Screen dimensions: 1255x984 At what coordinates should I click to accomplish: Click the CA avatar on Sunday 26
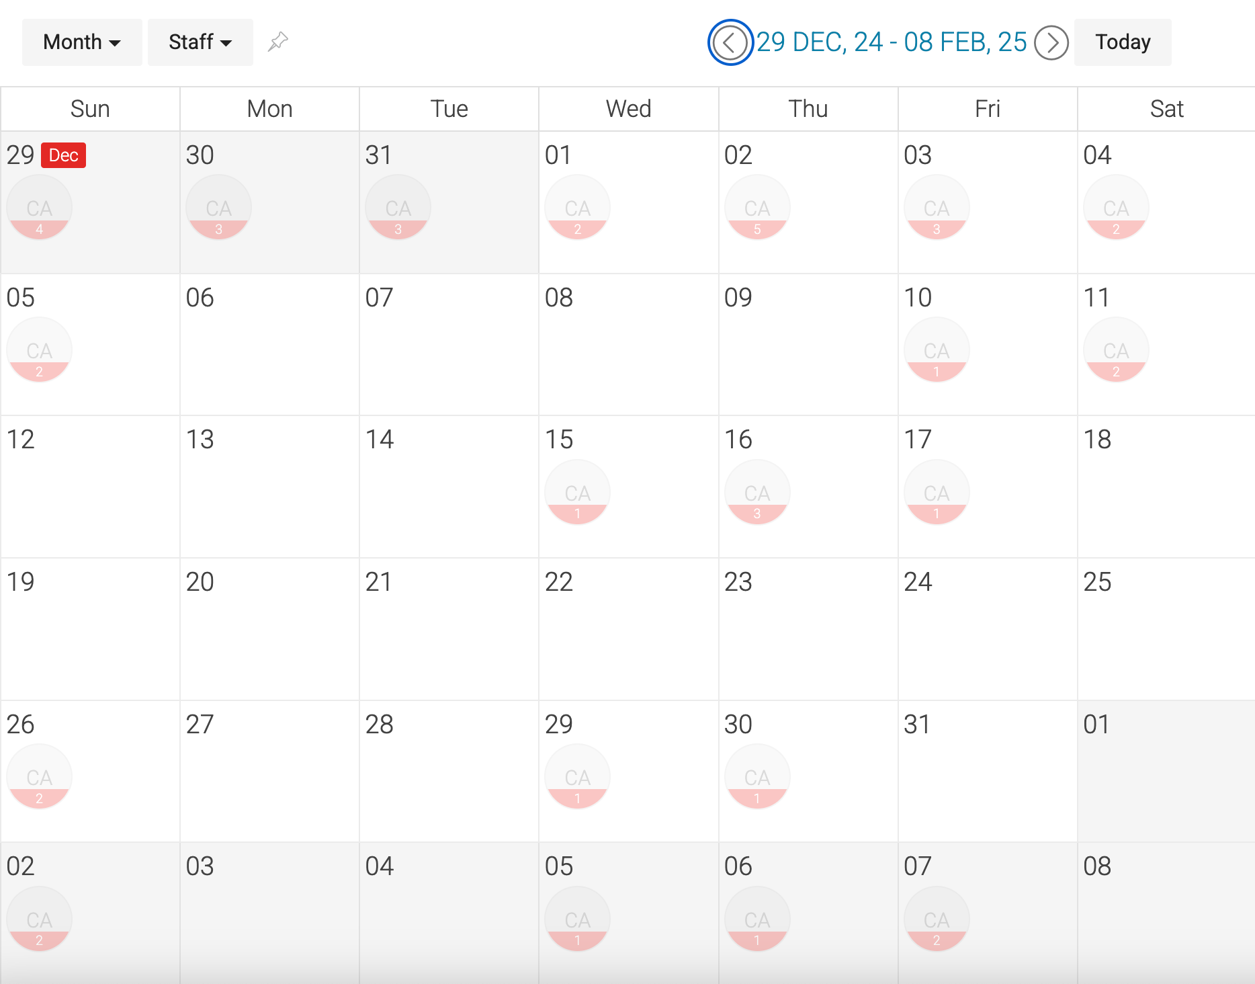coord(39,776)
